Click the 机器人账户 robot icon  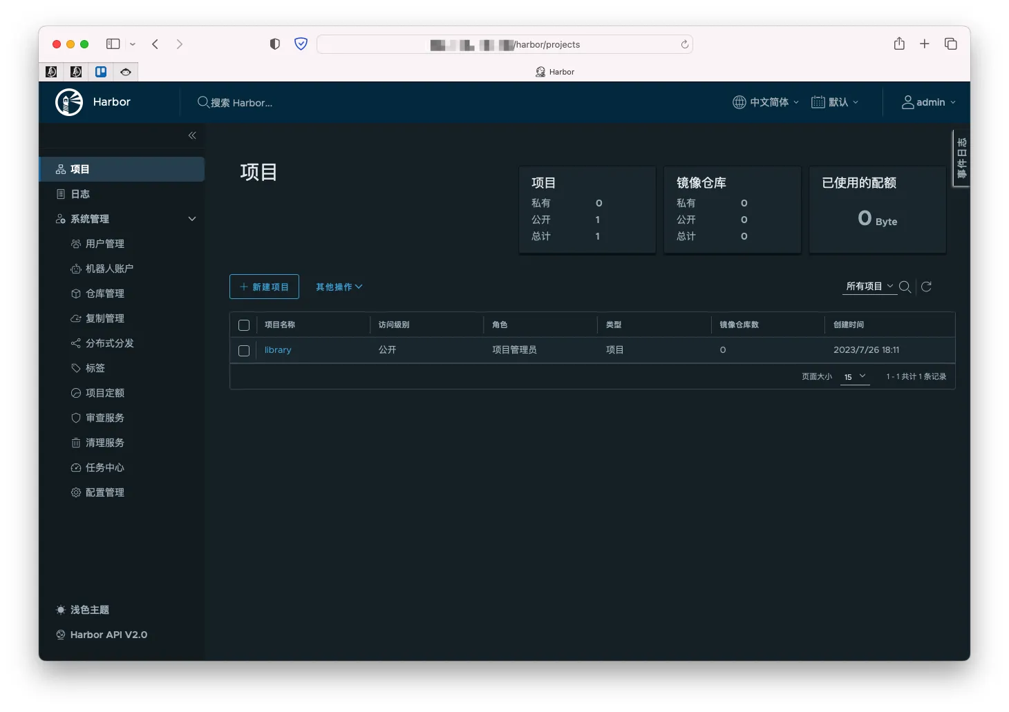(76, 269)
